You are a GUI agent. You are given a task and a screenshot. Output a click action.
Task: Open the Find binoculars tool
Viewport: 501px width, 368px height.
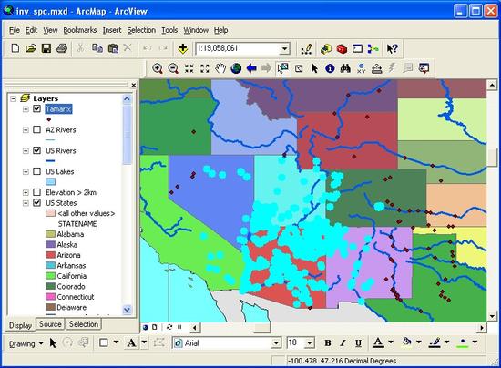coord(345,68)
